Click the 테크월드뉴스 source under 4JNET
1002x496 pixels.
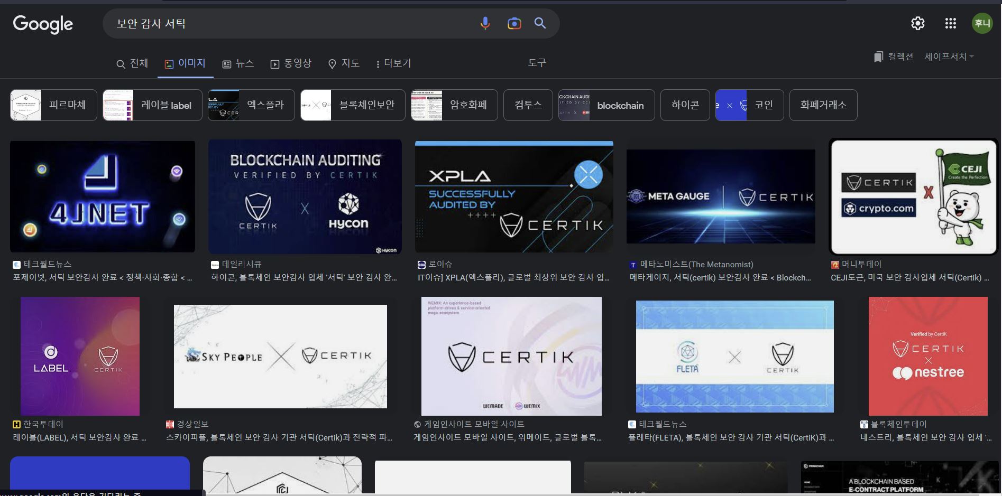click(47, 264)
